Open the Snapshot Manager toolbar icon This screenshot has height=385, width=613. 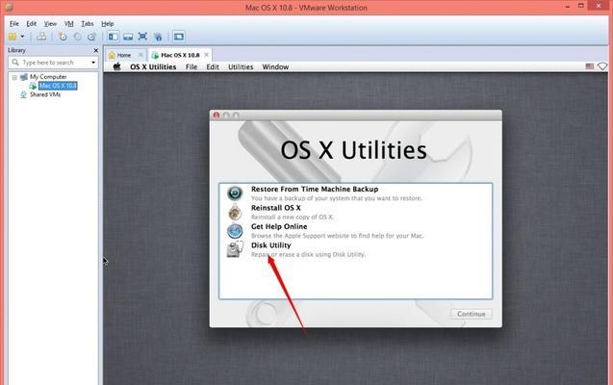click(x=91, y=37)
